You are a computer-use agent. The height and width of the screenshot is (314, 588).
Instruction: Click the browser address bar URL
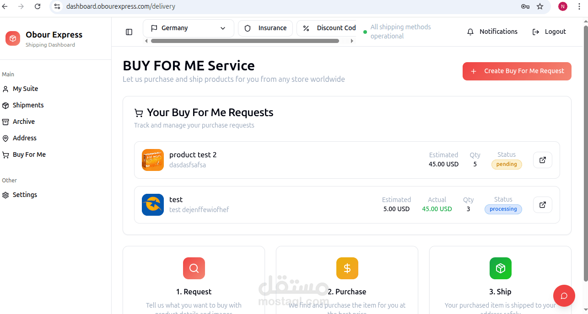click(122, 6)
